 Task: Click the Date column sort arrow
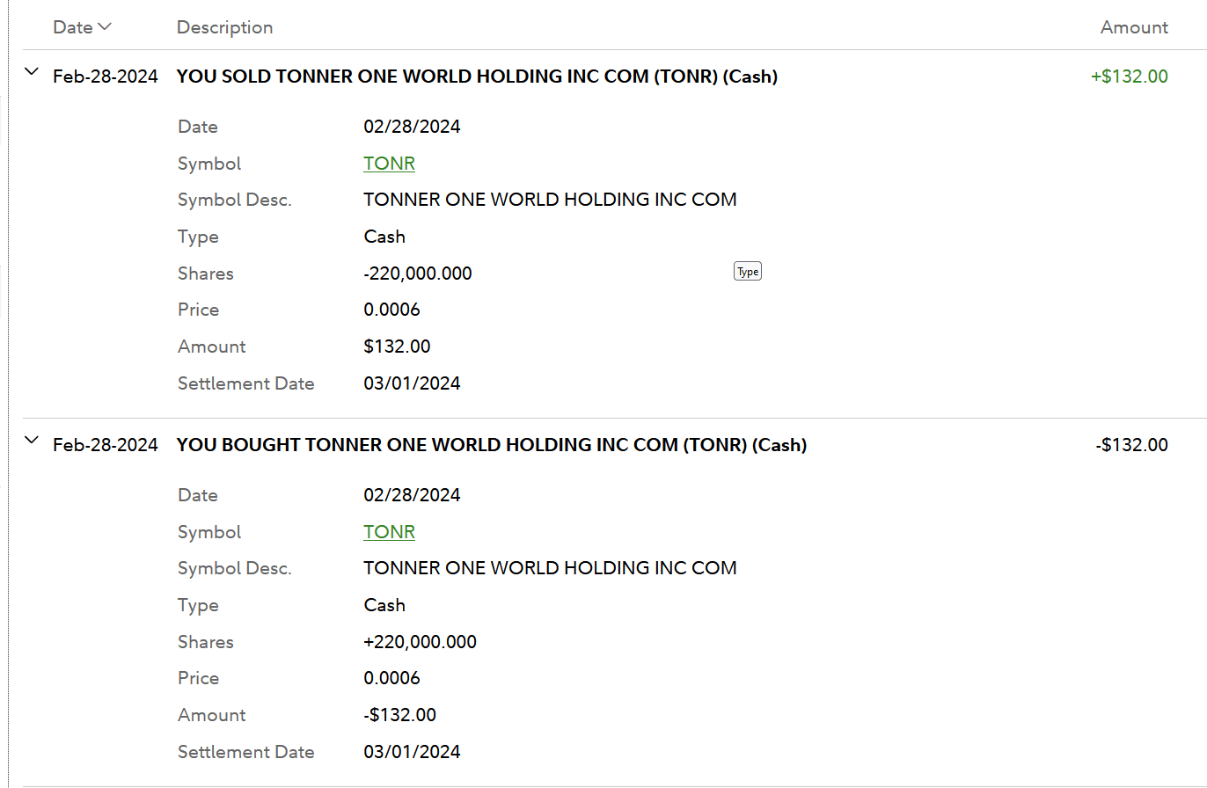point(105,27)
